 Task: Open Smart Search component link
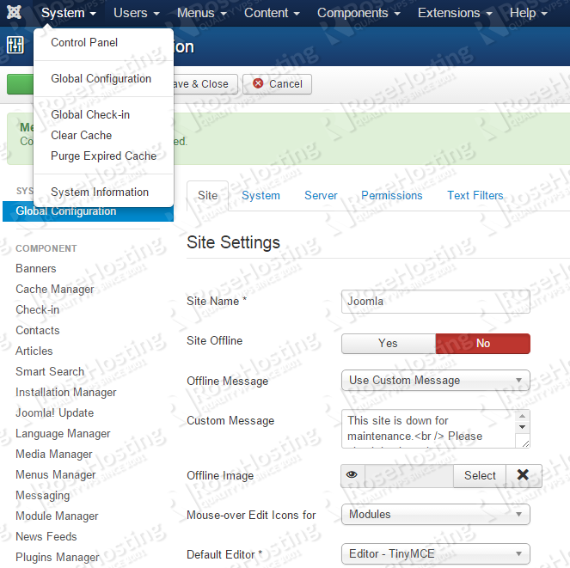(50, 371)
